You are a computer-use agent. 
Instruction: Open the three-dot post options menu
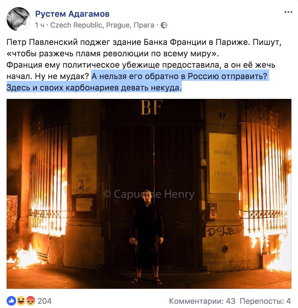[288, 12]
